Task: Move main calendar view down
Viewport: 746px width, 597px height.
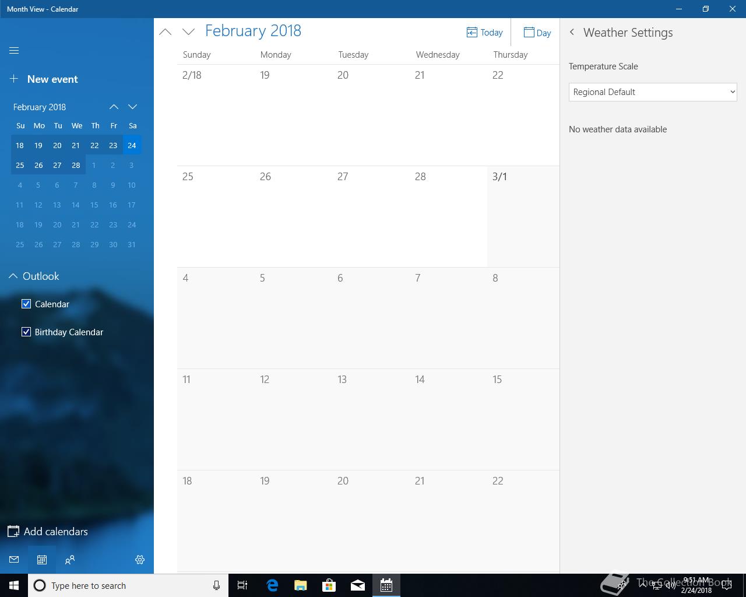Action: [188, 32]
